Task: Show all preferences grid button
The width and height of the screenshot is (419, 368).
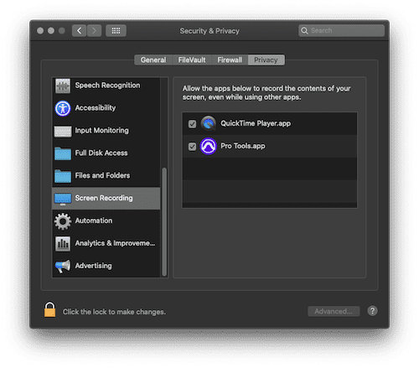Action: (116, 31)
